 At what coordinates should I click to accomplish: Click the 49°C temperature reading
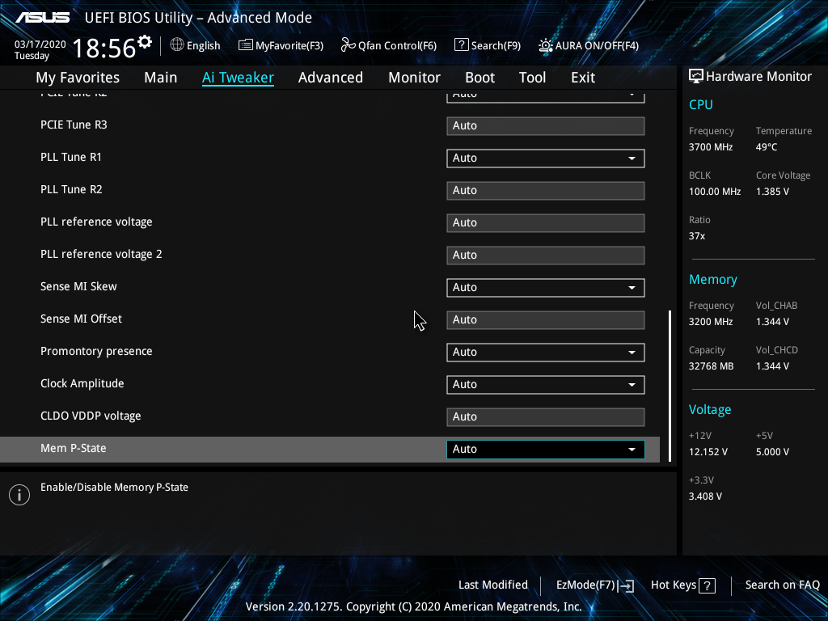coord(767,147)
